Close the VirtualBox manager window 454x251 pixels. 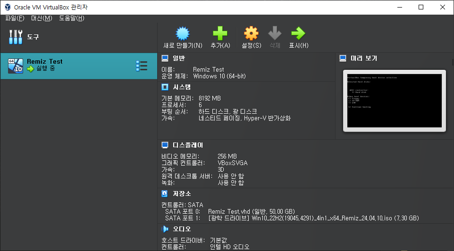pyautogui.click(x=442, y=7)
